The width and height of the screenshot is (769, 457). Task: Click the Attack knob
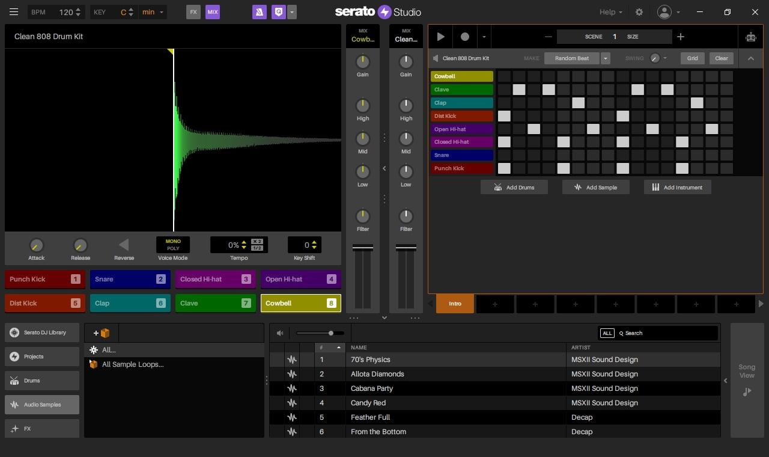tap(36, 245)
